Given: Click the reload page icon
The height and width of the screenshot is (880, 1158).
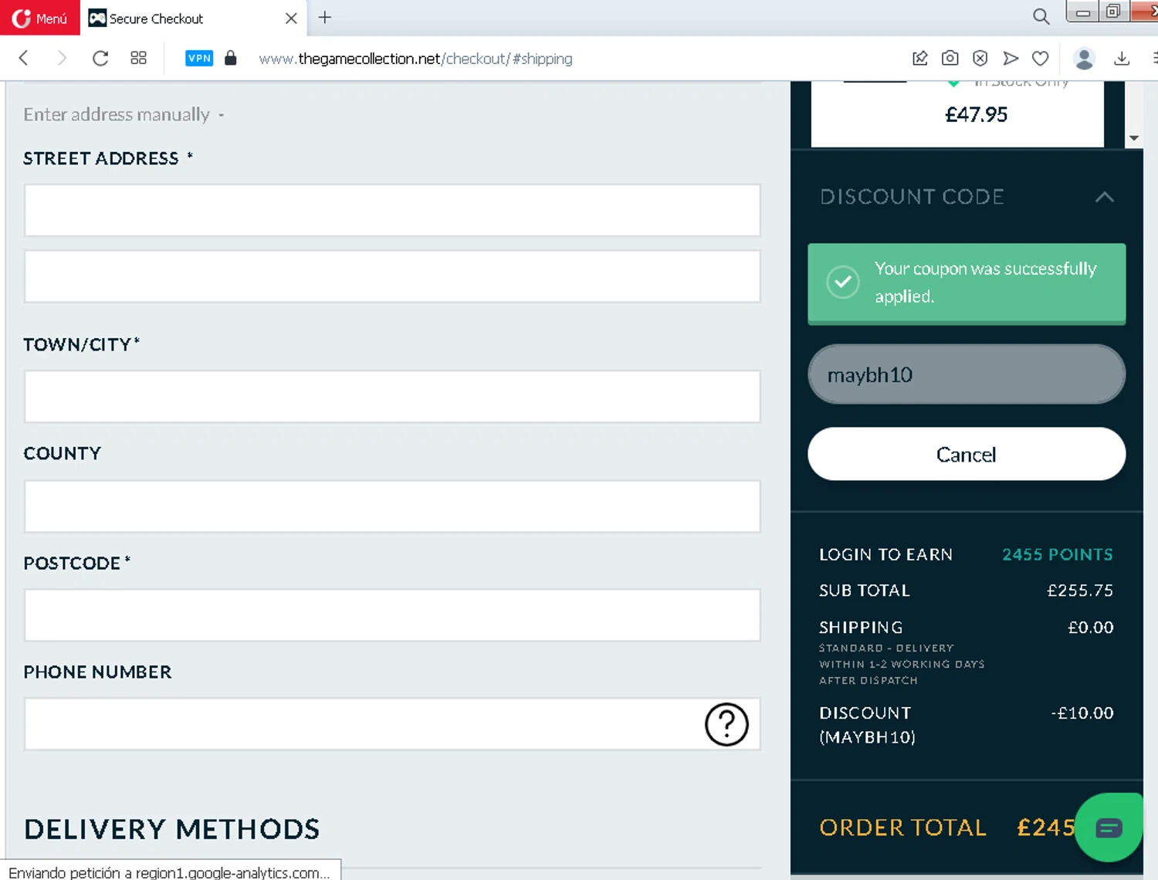Looking at the screenshot, I should tap(100, 58).
